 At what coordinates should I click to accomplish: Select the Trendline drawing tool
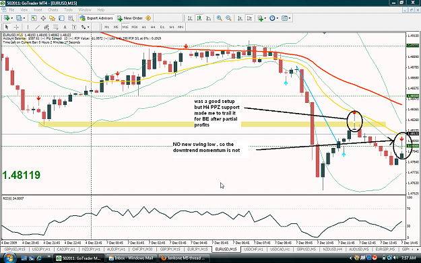click(37, 27)
